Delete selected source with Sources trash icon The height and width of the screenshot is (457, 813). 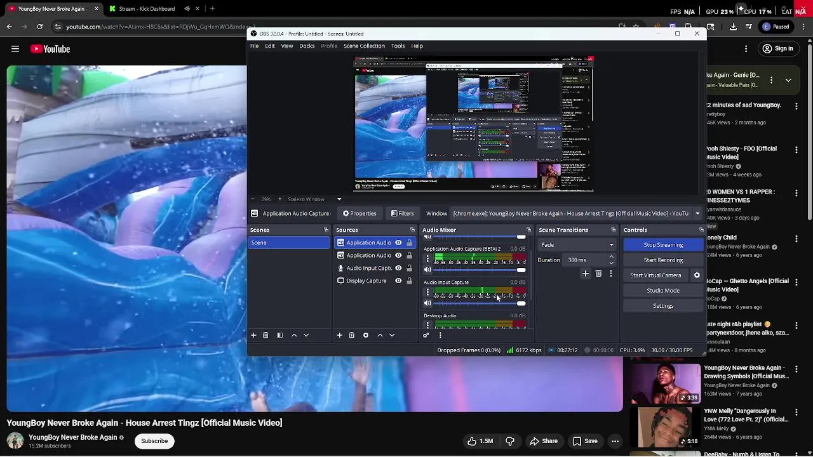tap(351, 335)
